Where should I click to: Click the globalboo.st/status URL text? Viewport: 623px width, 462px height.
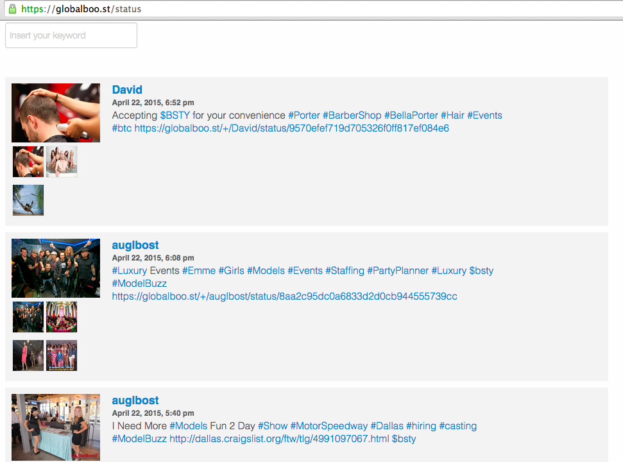tap(81, 9)
